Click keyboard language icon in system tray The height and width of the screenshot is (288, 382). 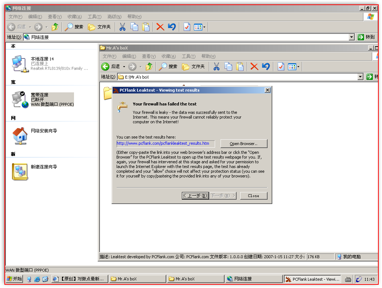[x=348, y=279]
